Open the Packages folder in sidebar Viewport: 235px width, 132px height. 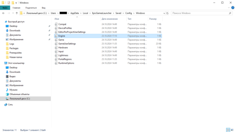(14, 48)
